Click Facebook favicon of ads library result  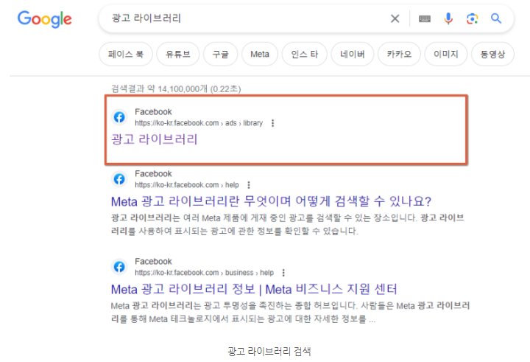click(119, 117)
